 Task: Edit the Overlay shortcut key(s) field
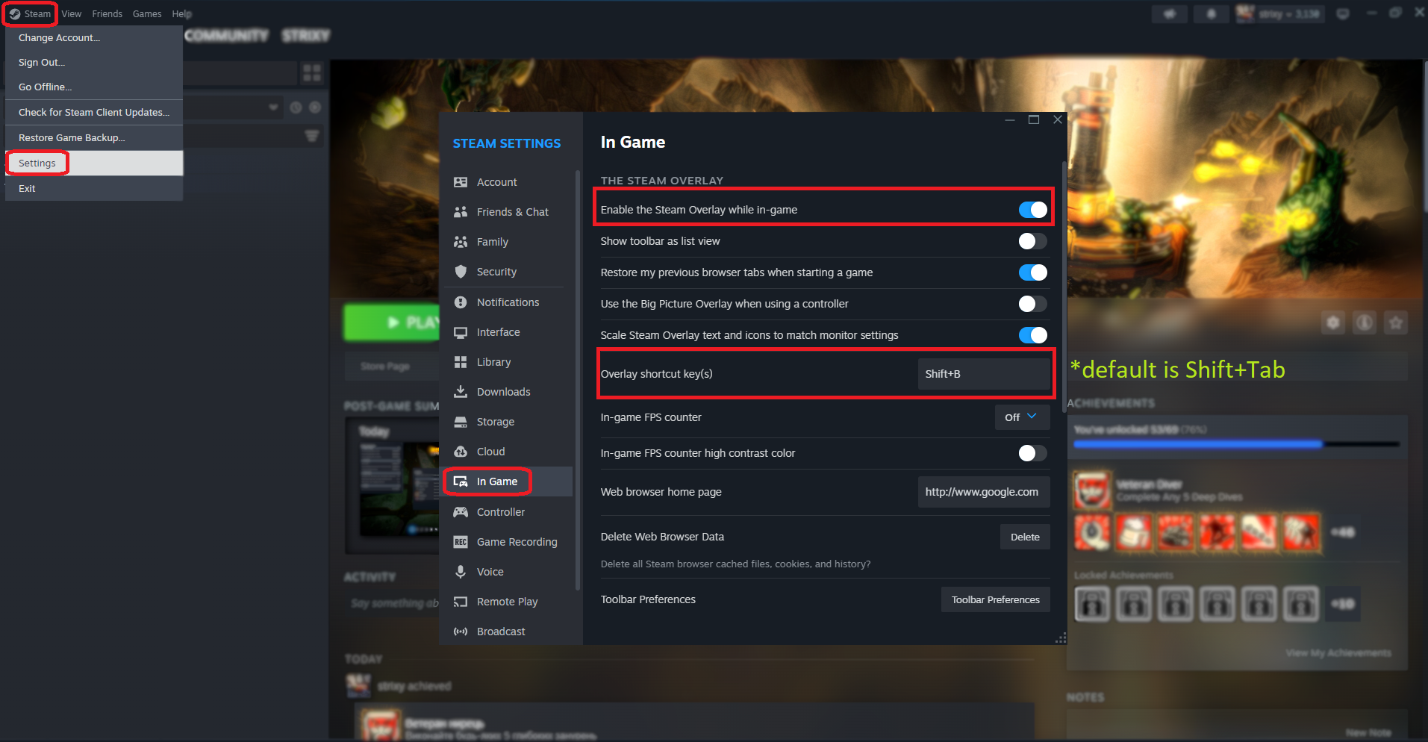(983, 374)
